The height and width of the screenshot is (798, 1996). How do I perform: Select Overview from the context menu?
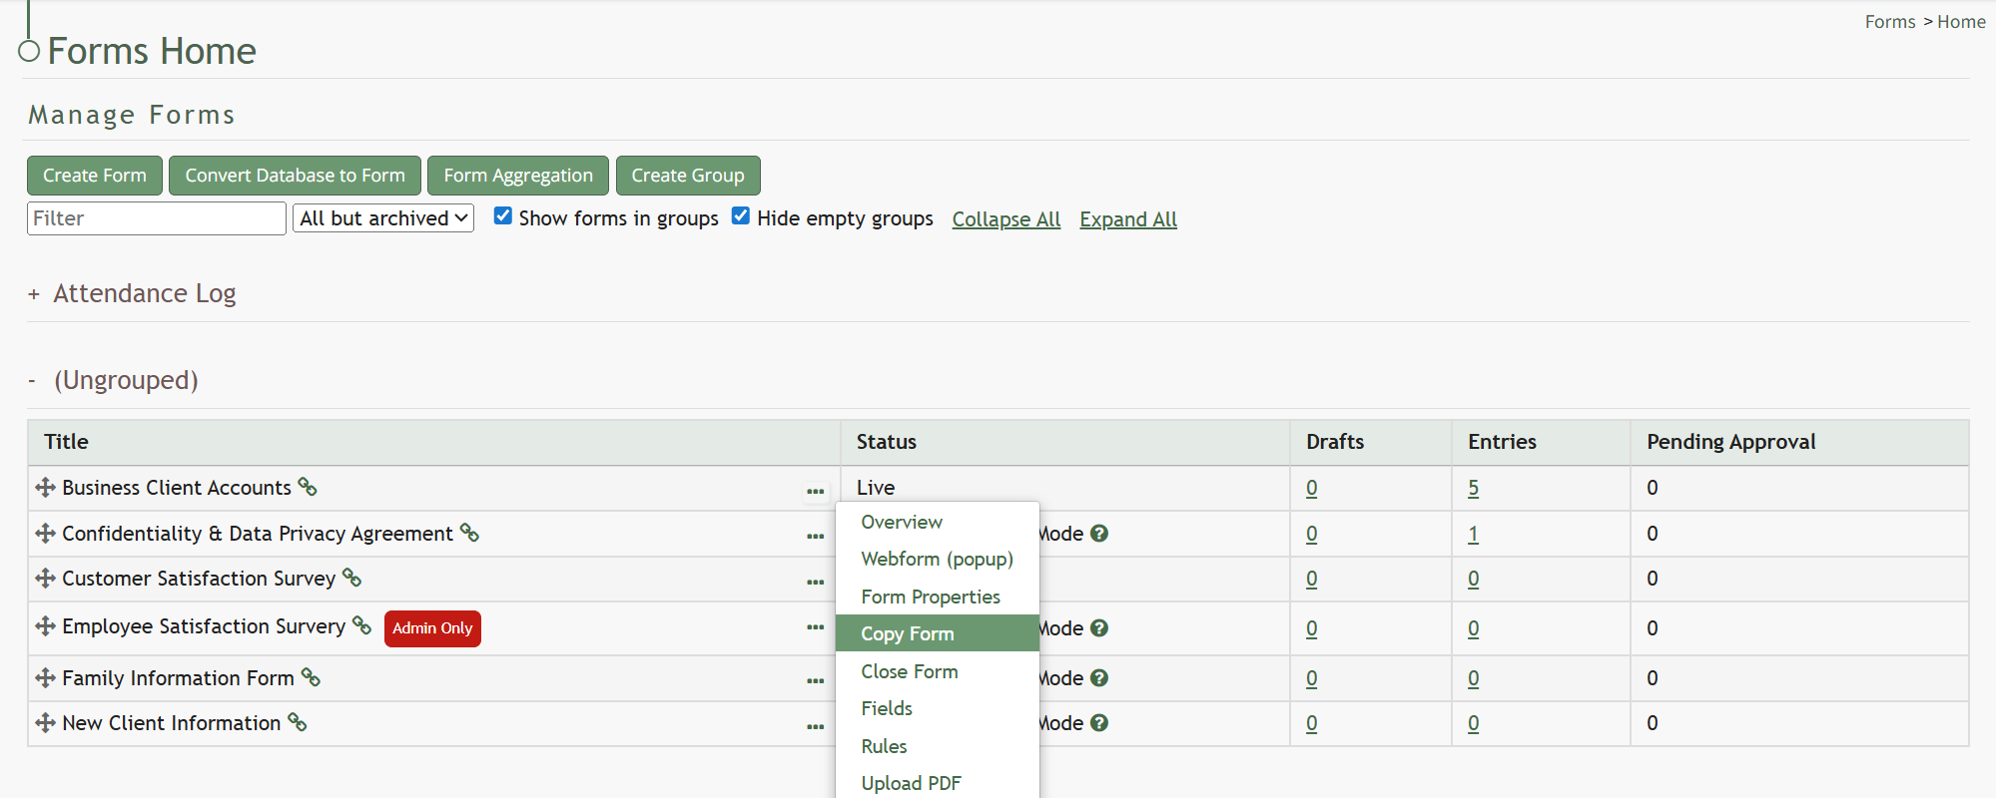point(938,523)
